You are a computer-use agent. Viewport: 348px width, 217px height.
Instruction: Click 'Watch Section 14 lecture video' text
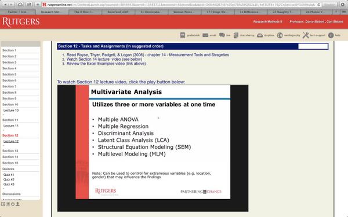pyautogui.click(x=104, y=59)
